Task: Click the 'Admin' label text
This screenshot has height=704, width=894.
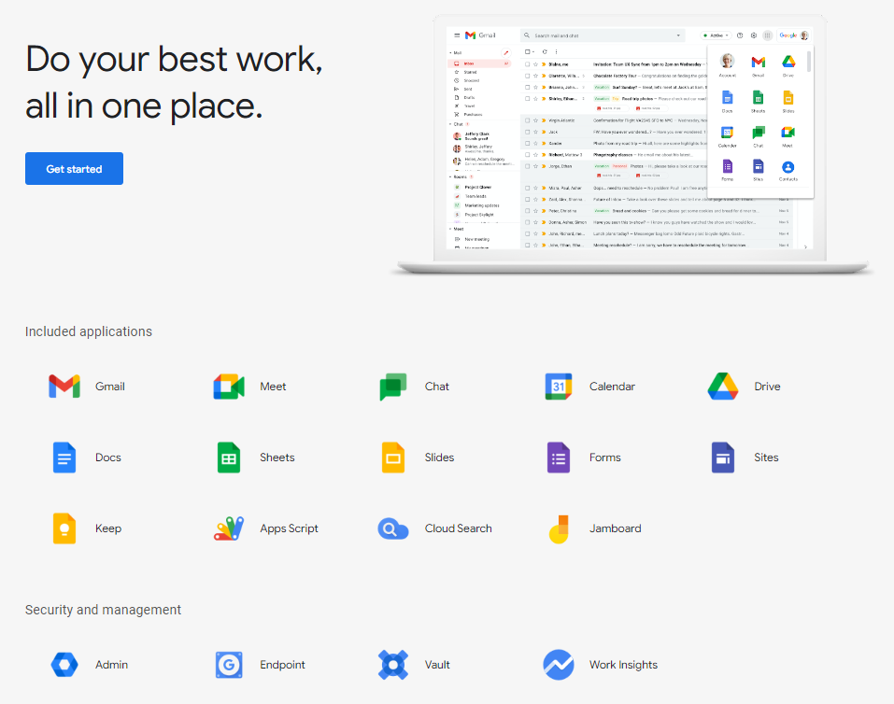Action: click(112, 665)
